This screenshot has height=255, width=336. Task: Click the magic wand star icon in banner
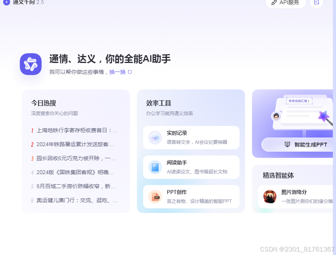[x=324, y=116]
